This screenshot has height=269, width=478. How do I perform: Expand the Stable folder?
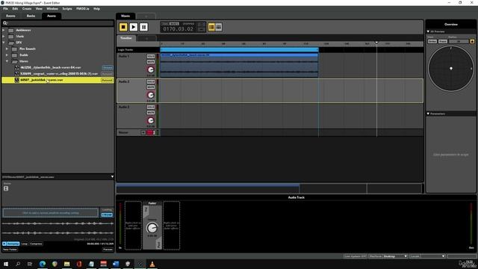[7, 55]
